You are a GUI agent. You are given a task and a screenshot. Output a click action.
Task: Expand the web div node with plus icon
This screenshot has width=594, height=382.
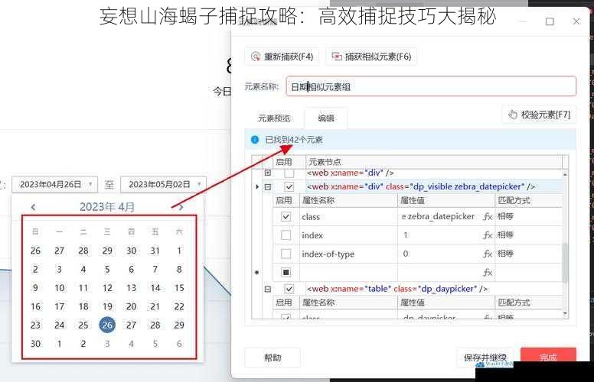click(x=268, y=173)
